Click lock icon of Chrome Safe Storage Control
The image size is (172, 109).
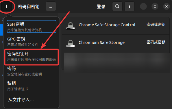click(x=71, y=26)
